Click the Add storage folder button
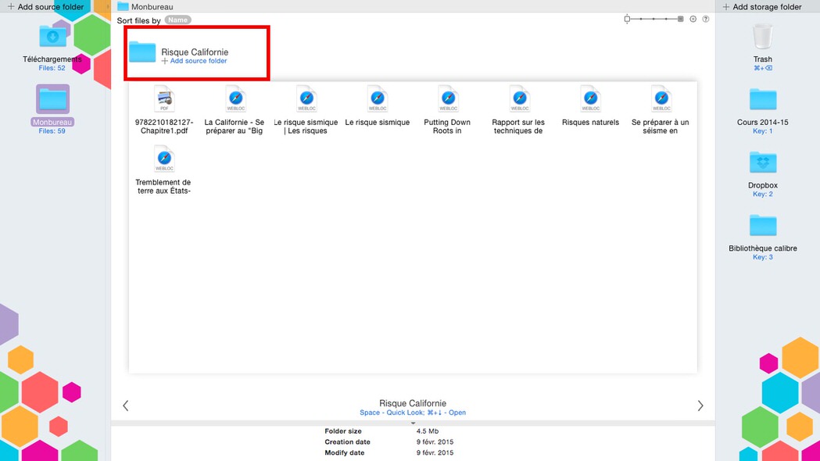Screen dimensions: 820x461 762,7
